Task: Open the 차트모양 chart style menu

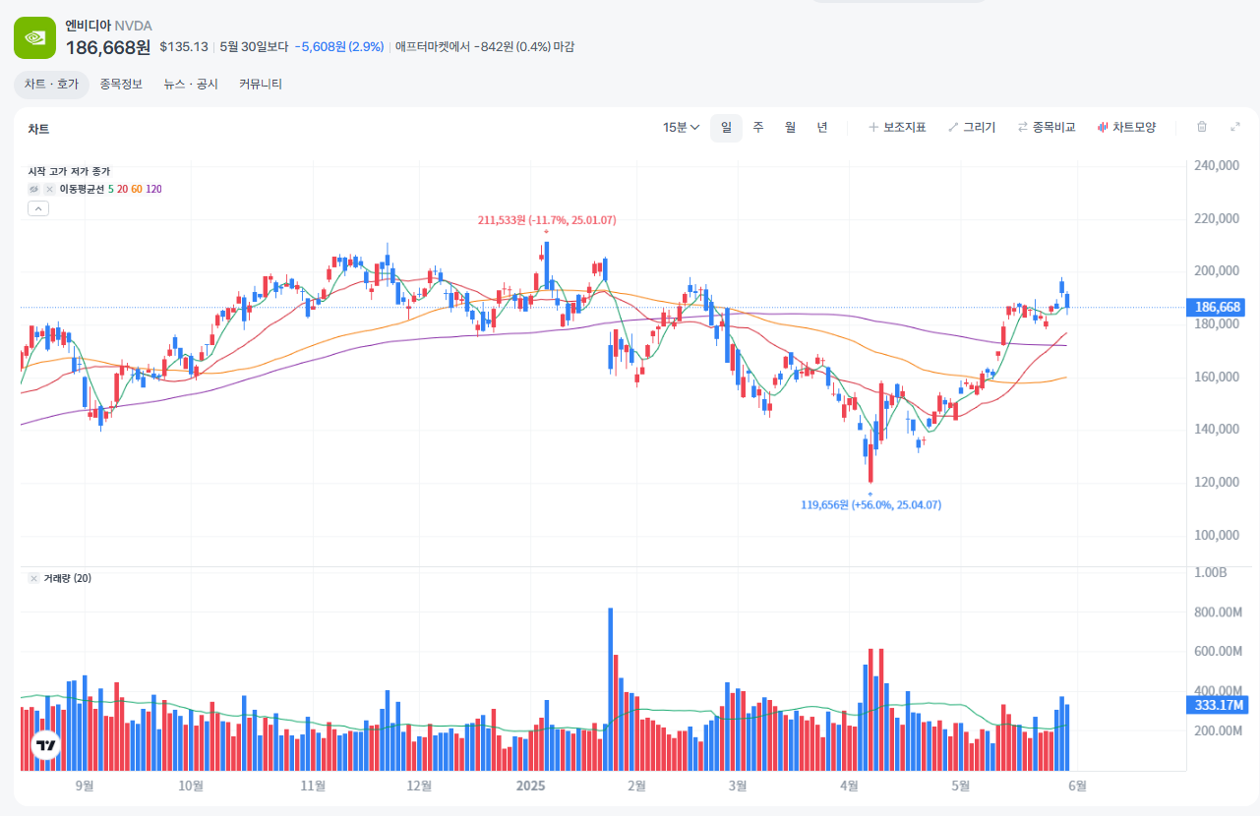Action: click(x=1127, y=127)
